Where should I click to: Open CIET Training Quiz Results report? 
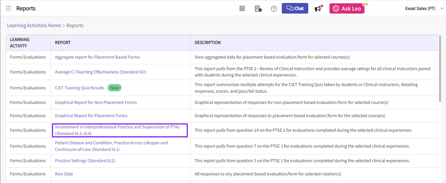[x=79, y=88]
